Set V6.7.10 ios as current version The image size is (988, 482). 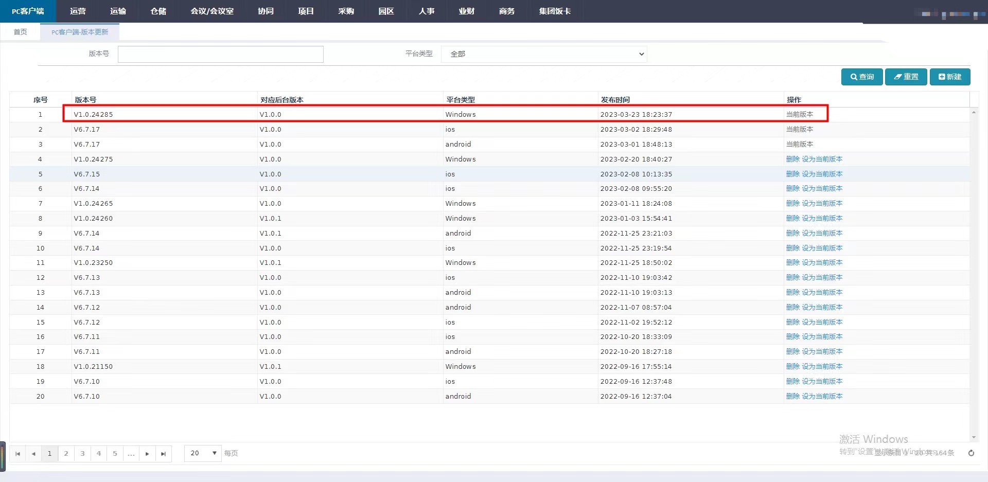pos(822,382)
